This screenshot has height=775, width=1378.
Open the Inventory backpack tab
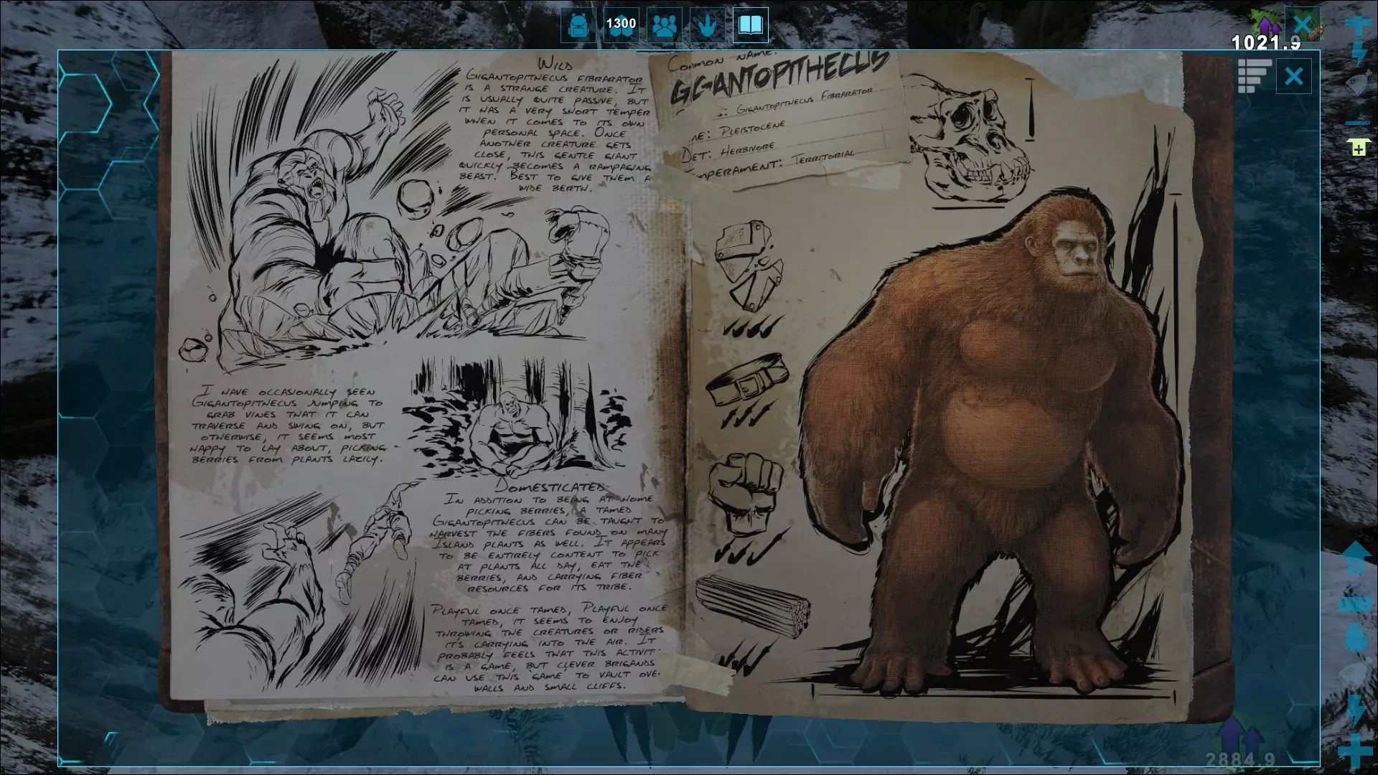[x=578, y=26]
